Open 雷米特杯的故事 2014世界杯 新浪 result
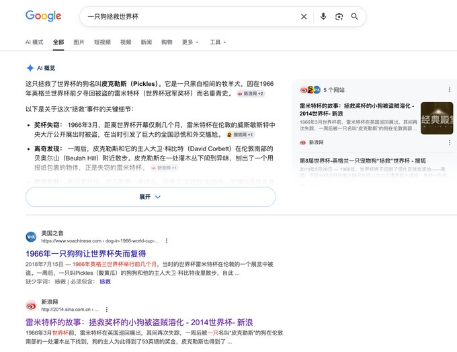Viewport: 457px width, 352px height. [139, 322]
